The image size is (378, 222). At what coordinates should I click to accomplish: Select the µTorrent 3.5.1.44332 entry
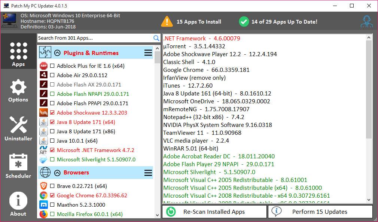194,46
